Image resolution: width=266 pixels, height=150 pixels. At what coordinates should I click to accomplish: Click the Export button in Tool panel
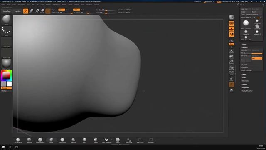coord(257,12)
